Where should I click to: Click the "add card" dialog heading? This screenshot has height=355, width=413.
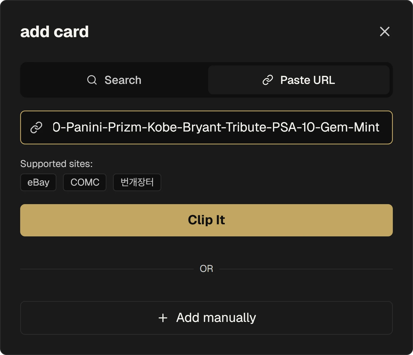pyautogui.click(x=55, y=32)
